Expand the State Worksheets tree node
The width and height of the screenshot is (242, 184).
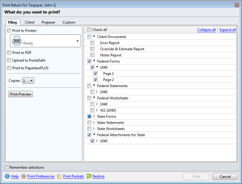(x=94, y=129)
